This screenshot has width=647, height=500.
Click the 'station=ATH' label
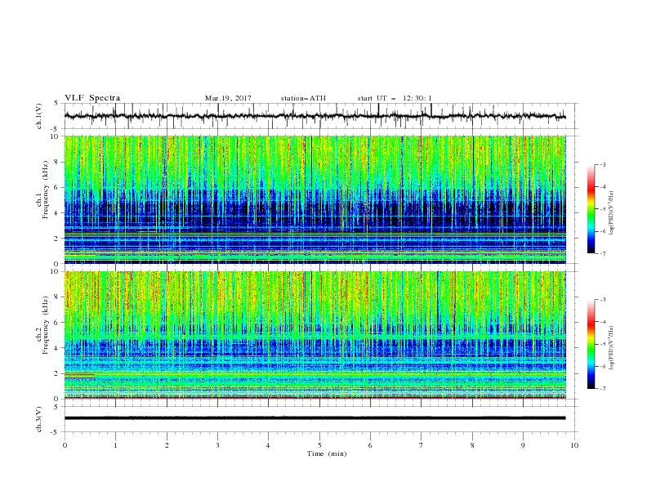point(303,98)
